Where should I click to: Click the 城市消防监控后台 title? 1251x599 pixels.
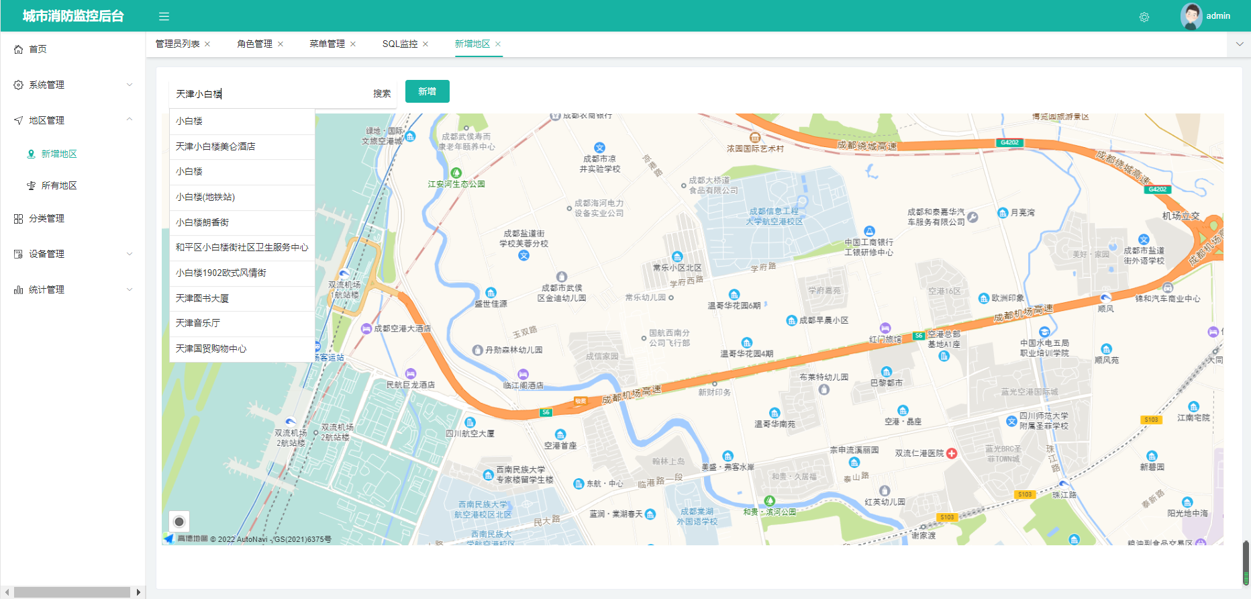tap(73, 16)
